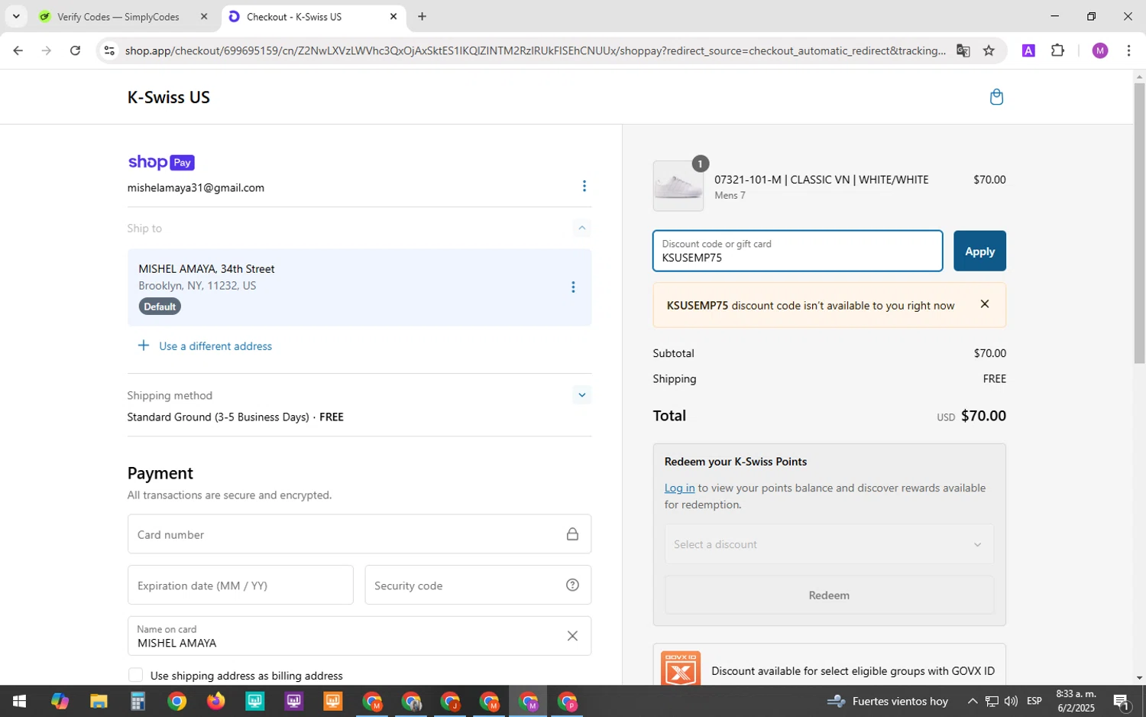This screenshot has height=717, width=1146.
Task: Open the shopping bag cart icon
Action: point(996,97)
